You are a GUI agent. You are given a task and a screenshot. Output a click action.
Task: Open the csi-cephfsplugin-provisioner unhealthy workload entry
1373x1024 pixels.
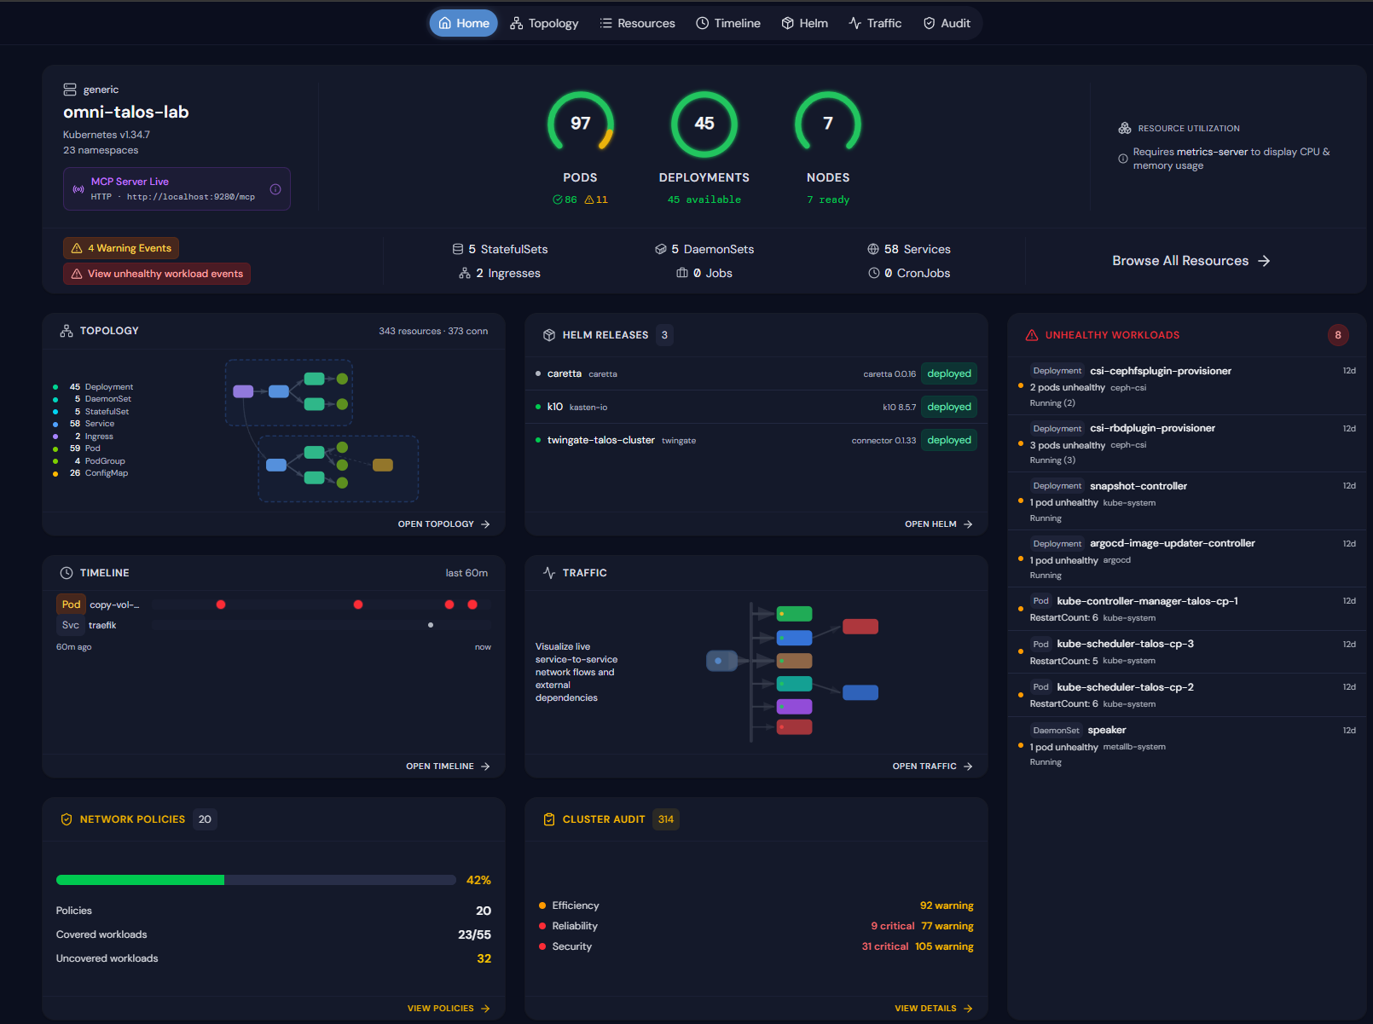pos(1187,386)
